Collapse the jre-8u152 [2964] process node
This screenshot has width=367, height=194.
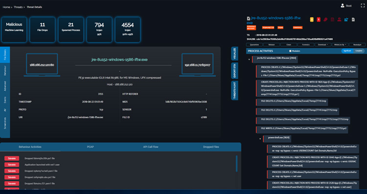tap(249, 59)
